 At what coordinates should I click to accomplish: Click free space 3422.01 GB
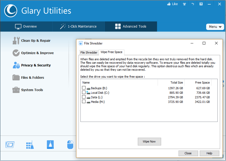pos(202,102)
